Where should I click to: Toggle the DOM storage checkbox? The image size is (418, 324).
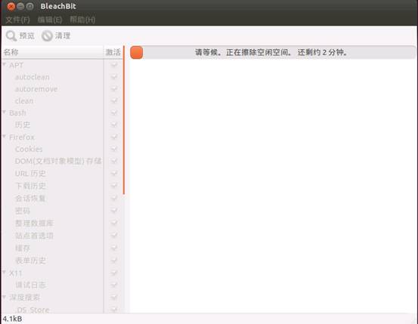click(x=114, y=161)
